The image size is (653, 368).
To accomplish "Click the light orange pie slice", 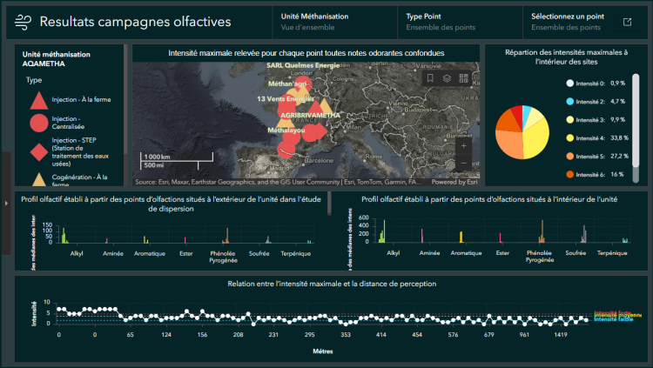I will (509, 145).
